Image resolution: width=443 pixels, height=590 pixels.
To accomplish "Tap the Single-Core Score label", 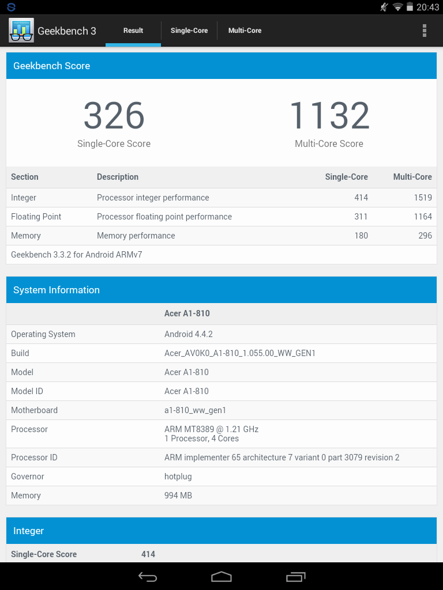I will (x=114, y=143).
